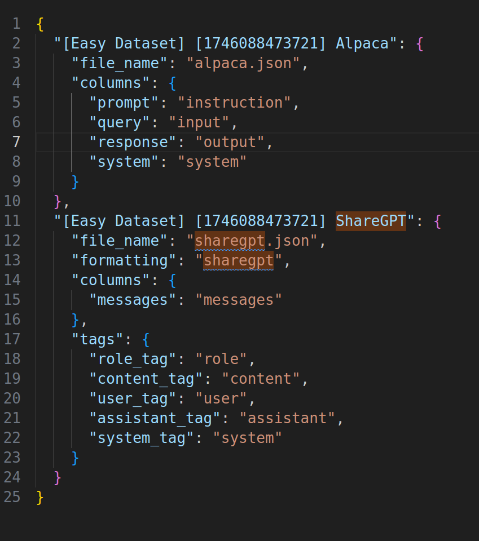Screen dimensions: 479x541
Task: Click the highlighted ShareGPT word on line 11
Action: (x=371, y=221)
